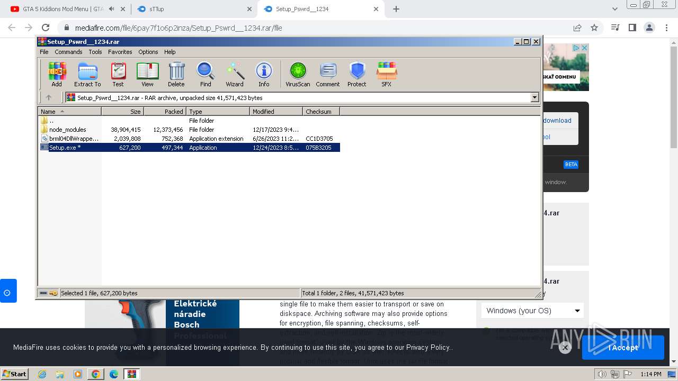Click the Delete trash icon
The width and height of the screenshot is (678, 381).
(x=176, y=74)
